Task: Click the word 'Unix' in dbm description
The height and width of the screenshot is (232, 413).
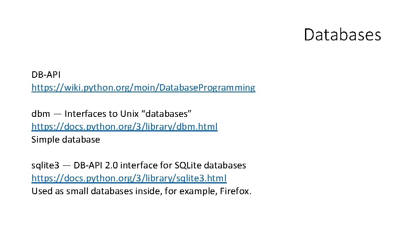Action: click(x=129, y=114)
